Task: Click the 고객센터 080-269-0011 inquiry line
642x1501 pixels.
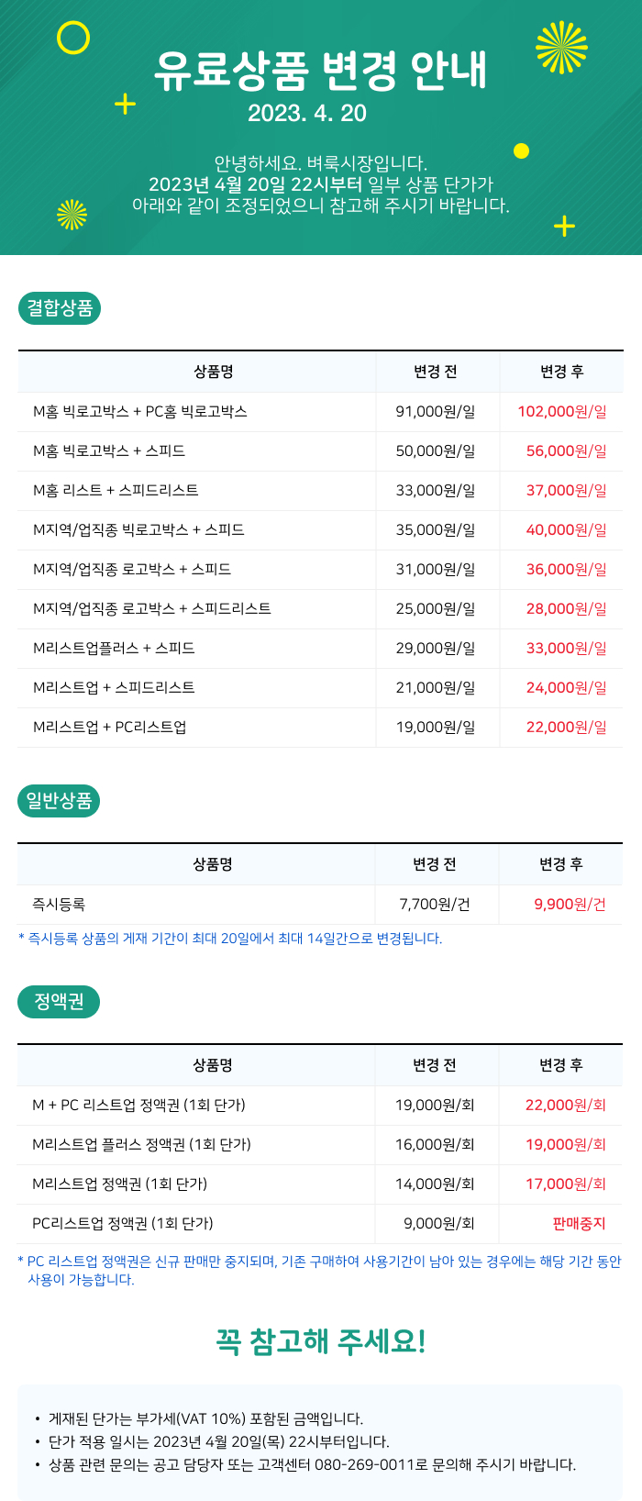Action: pos(313,1464)
